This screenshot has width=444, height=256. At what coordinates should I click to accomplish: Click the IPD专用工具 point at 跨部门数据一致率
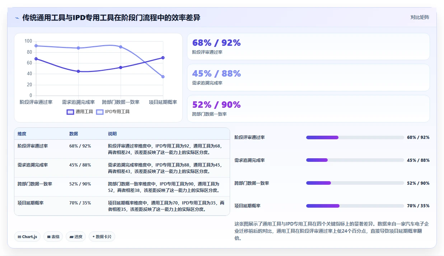pyautogui.click(x=121, y=47)
